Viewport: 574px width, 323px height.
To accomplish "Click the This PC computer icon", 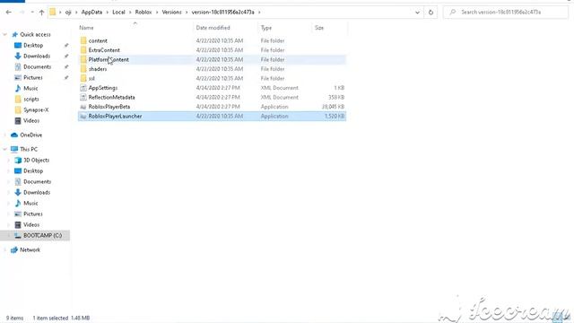I will coord(14,150).
